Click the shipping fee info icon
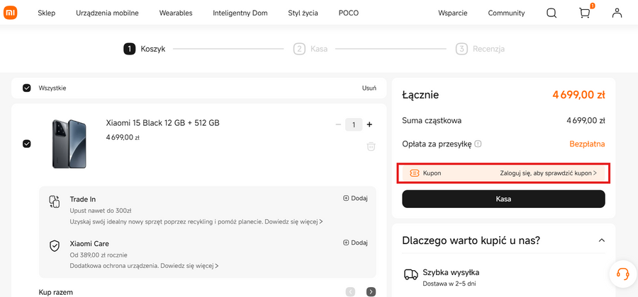638x297 pixels. tap(478, 144)
